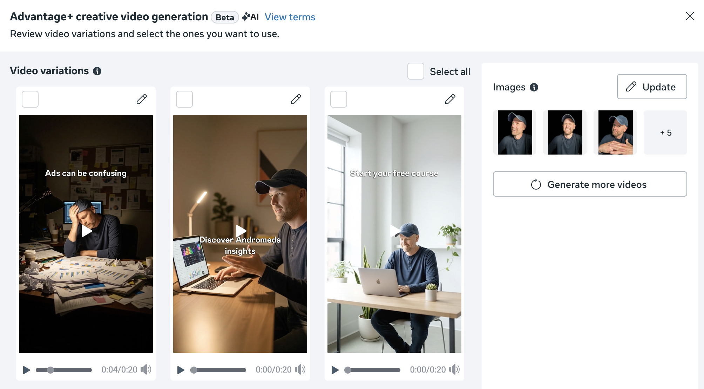Edit the 'Start your free course' video with the pencil icon
704x389 pixels.
(450, 99)
